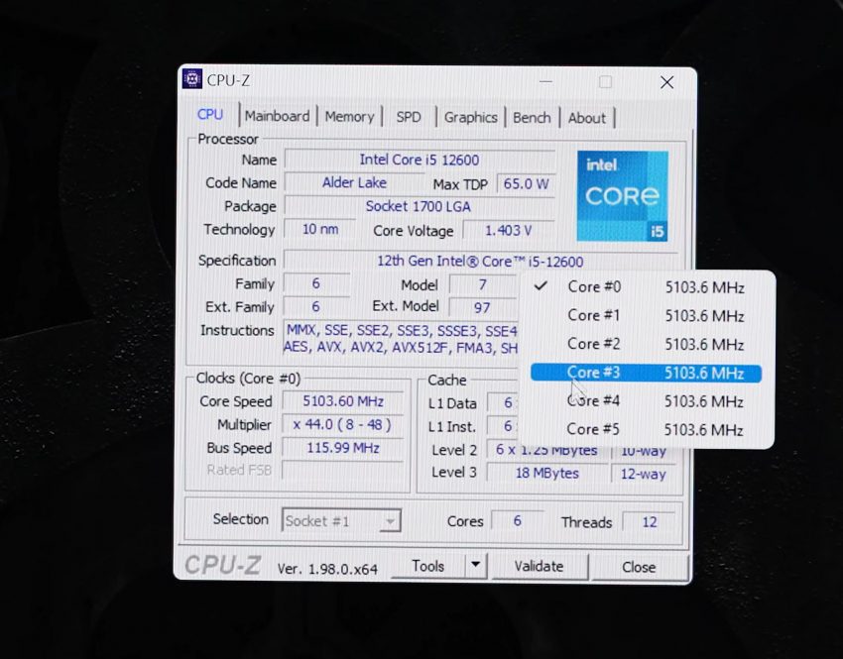Screen dimensions: 843x659
Task: Pick Core #4 from the core menu
Action: click(x=647, y=401)
